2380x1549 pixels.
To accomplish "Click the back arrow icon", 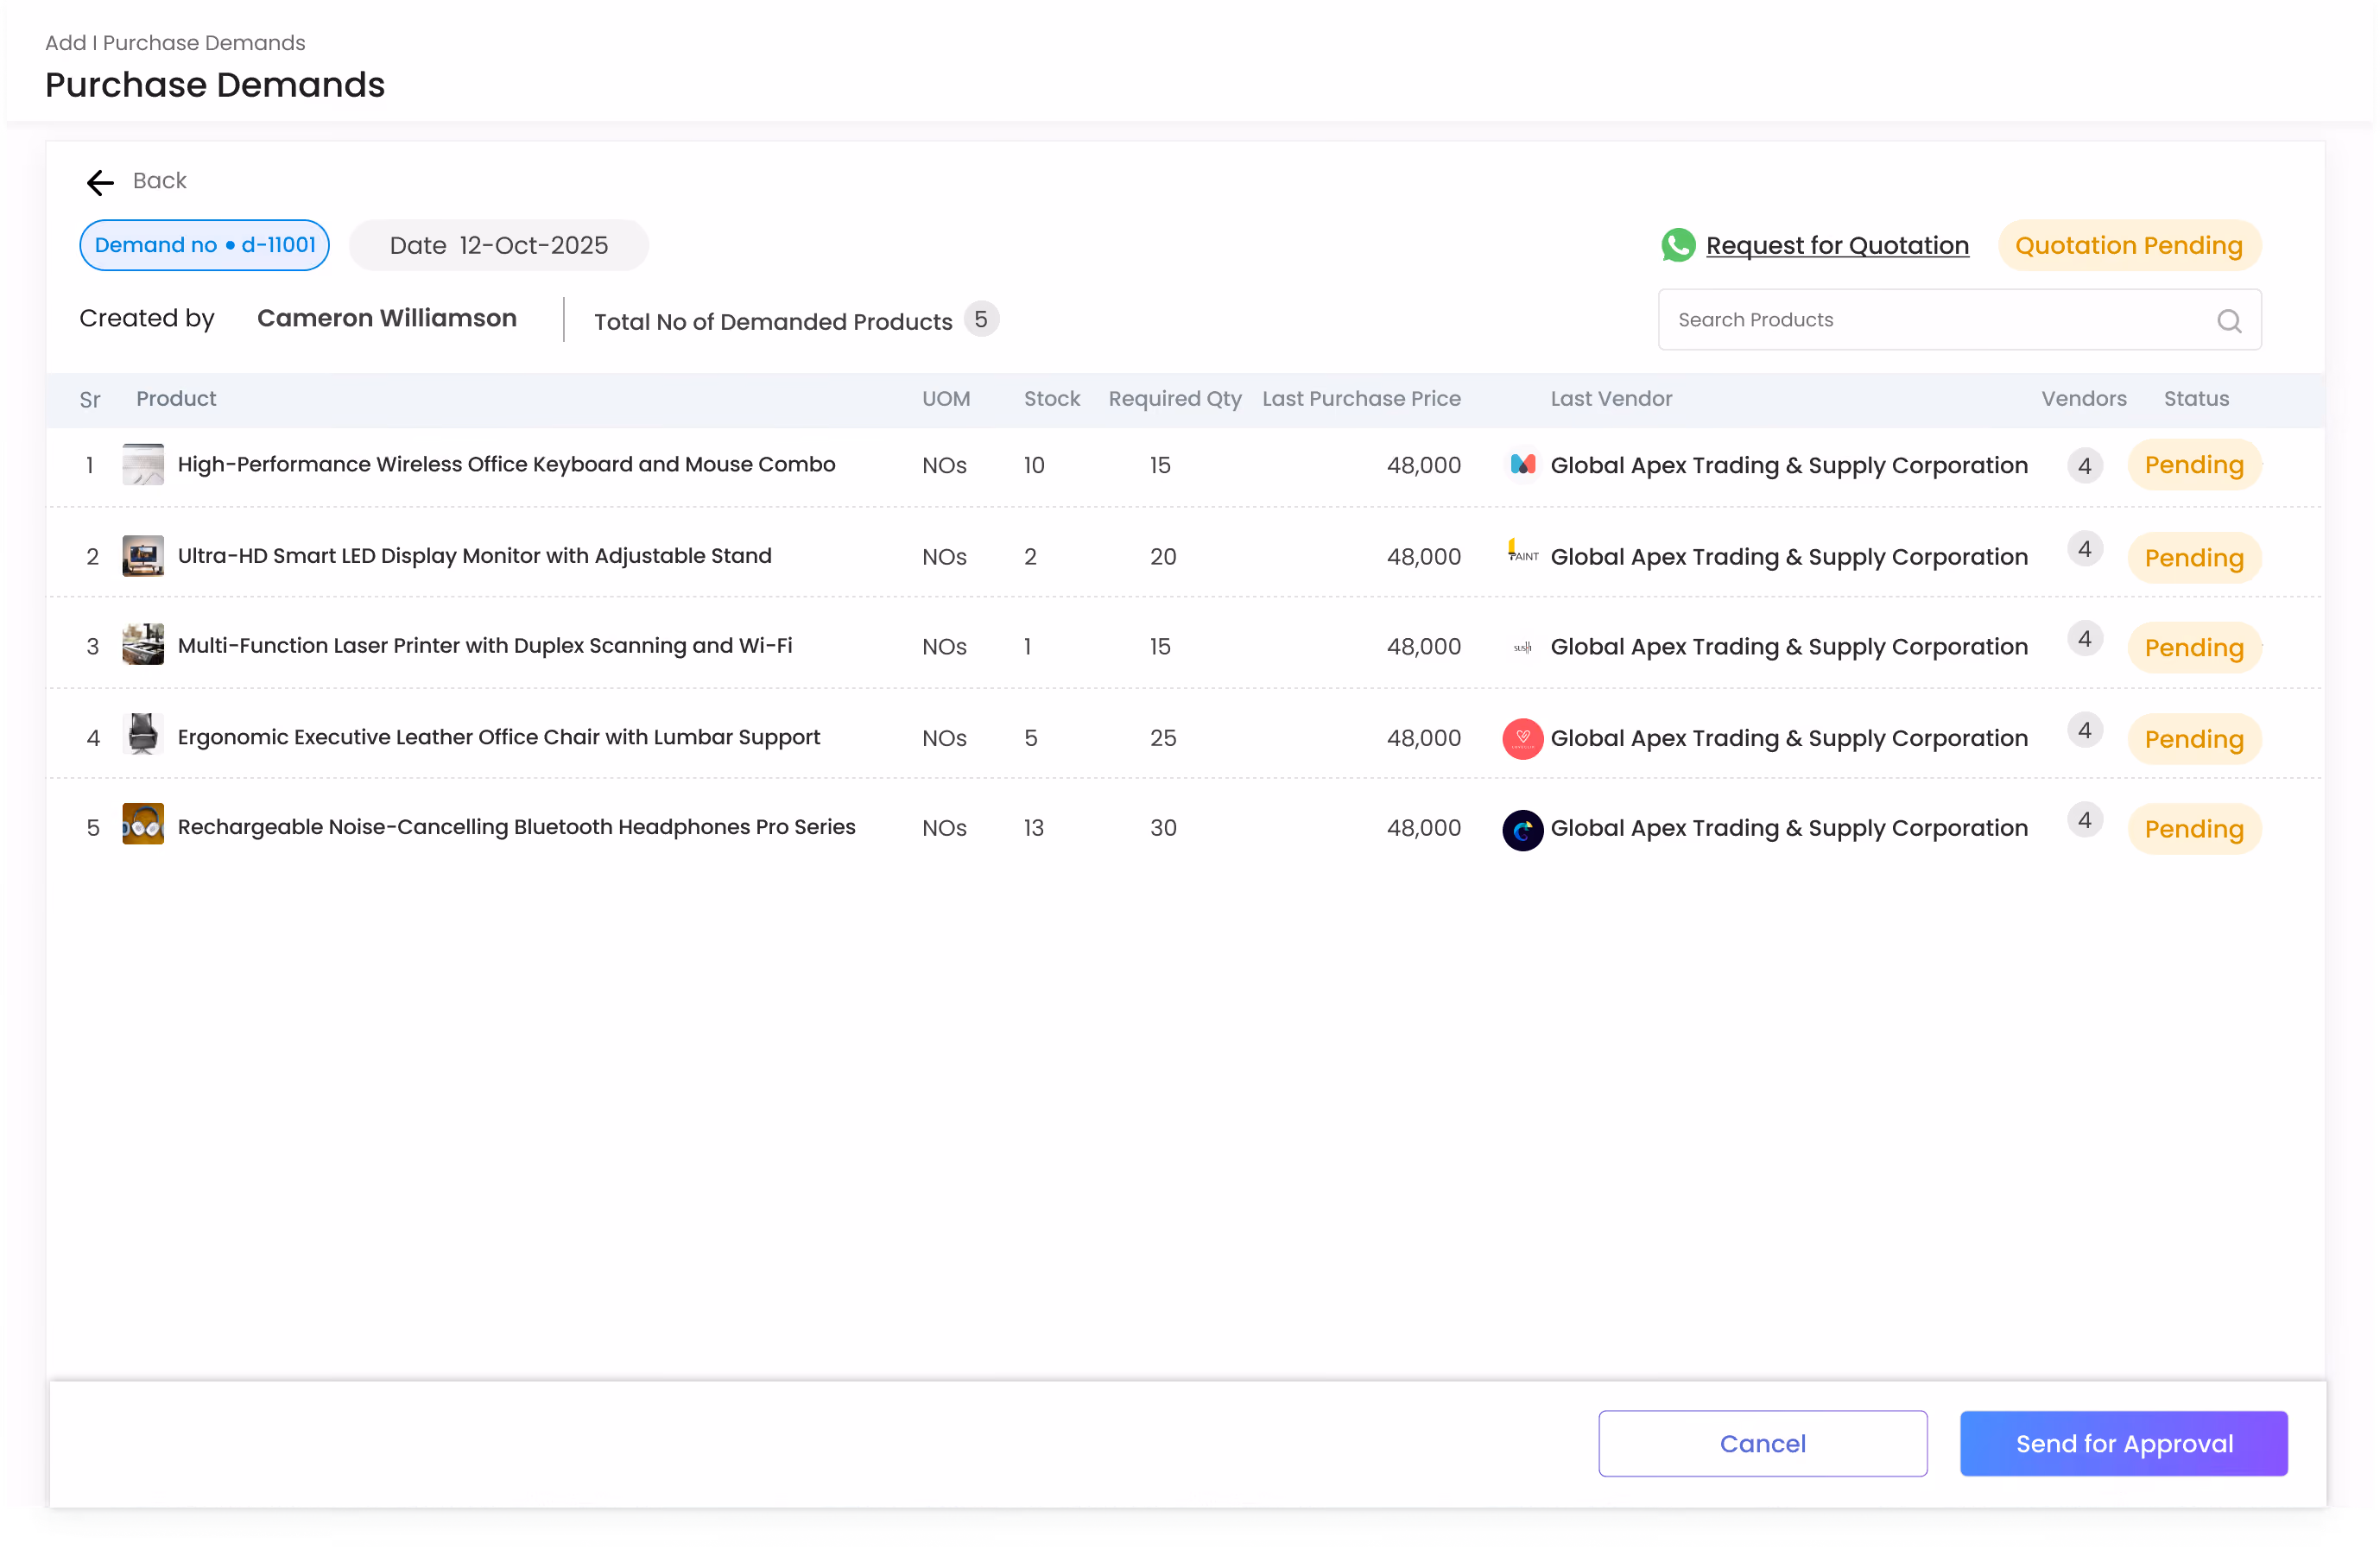I will (x=100, y=182).
